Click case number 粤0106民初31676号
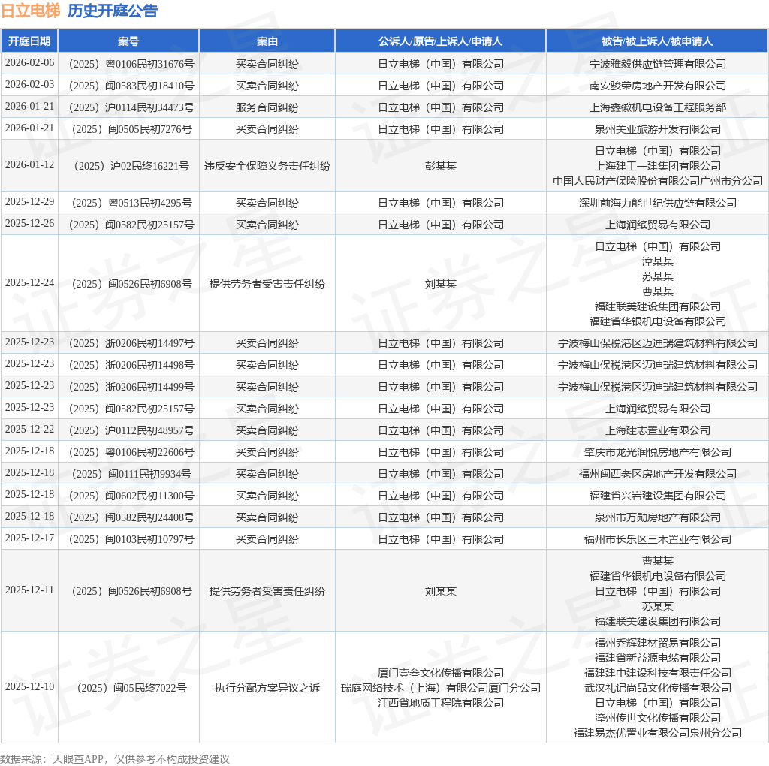 (149, 64)
